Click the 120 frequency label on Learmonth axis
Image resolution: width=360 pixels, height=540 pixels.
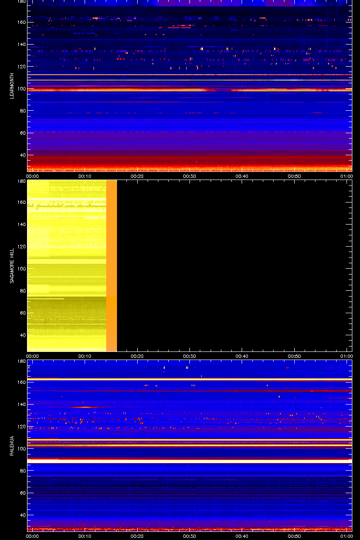[21, 67]
